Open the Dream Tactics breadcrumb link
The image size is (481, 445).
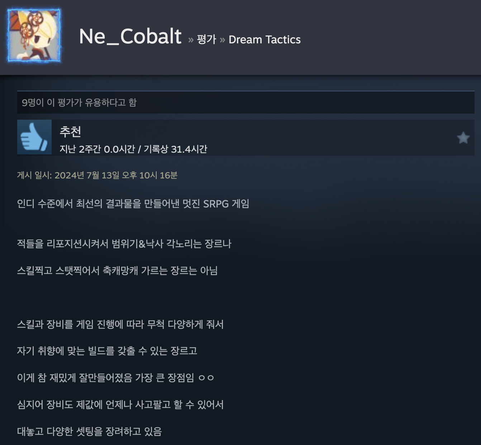tap(265, 39)
